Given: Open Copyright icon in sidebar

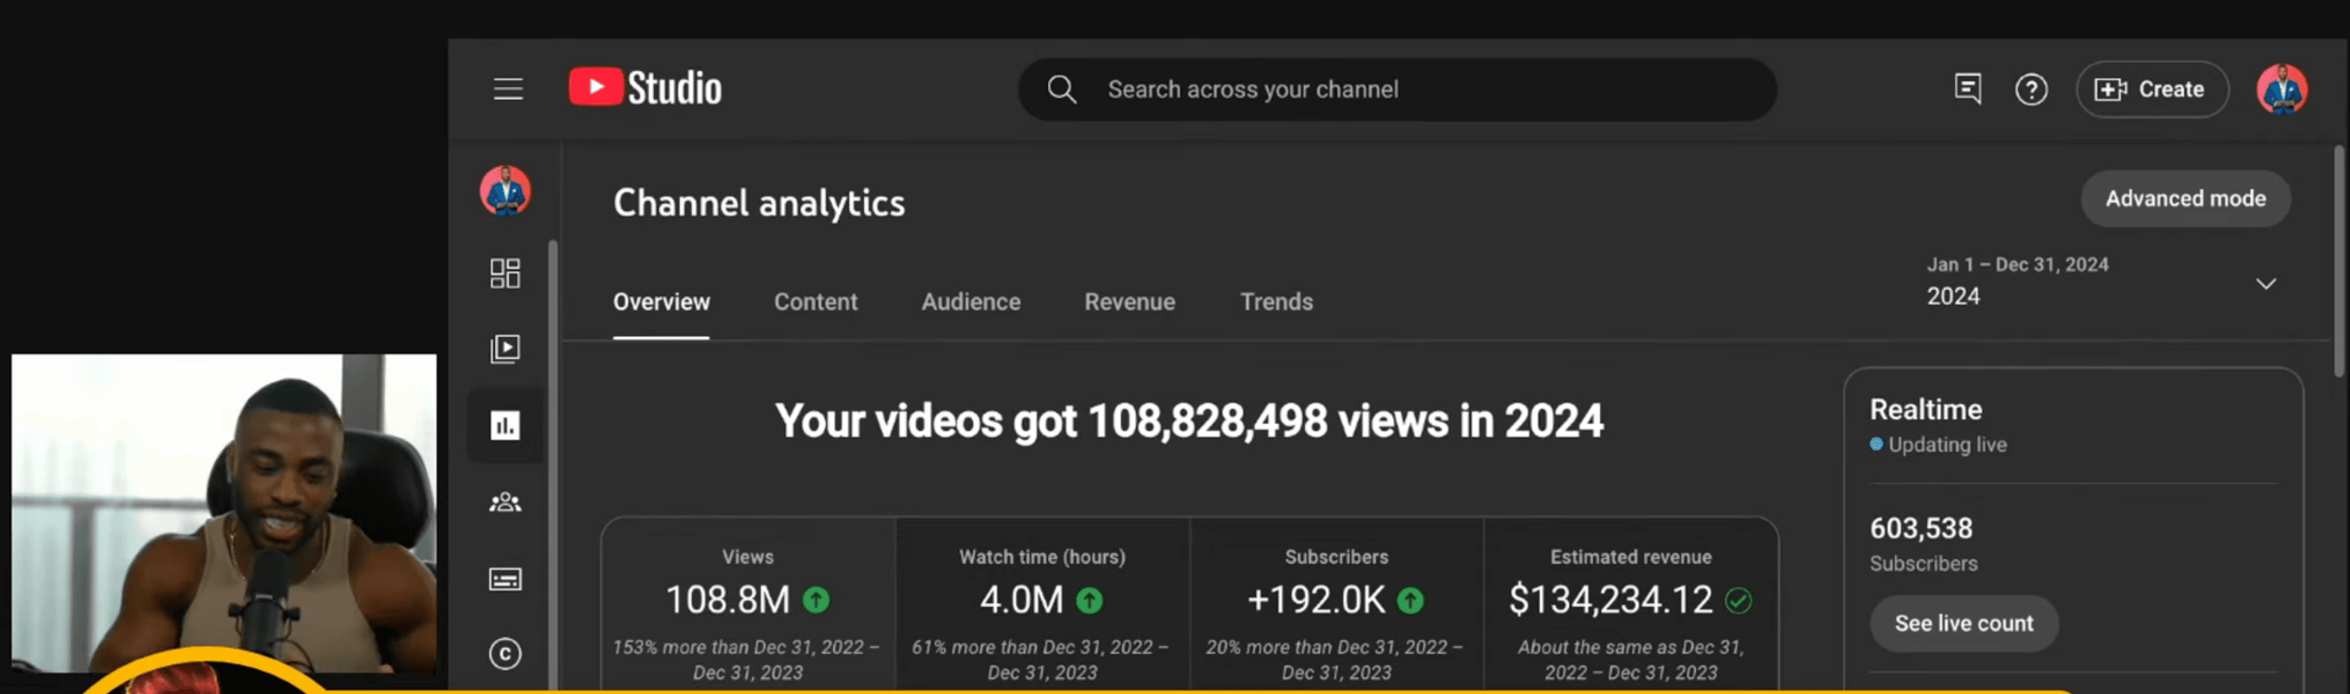Looking at the screenshot, I should coord(505,654).
